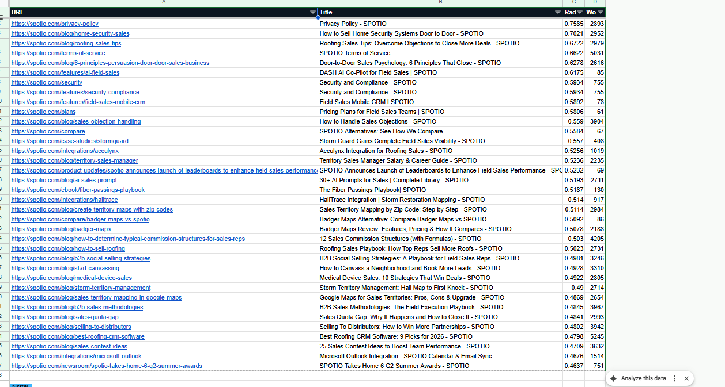Open the URL column filter icon
This screenshot has height=387, width=725.
tap(313, 12)
